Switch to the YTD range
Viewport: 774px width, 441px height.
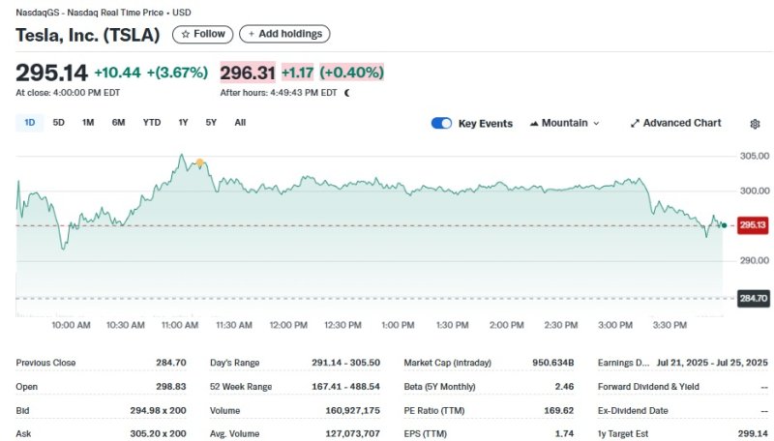(x=152, y=123)
